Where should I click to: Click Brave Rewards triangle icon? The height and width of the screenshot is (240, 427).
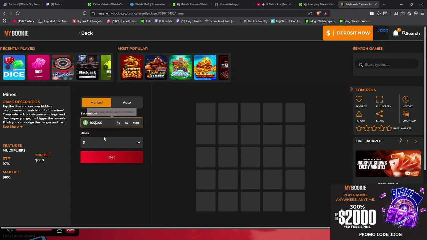click(326, 13)
